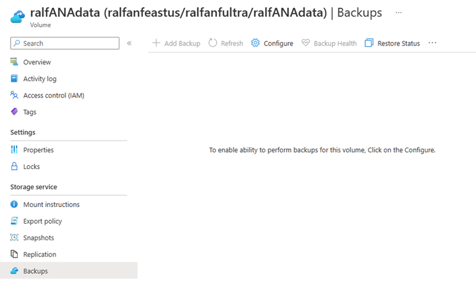Click the Refresh circular arrow icon
The width and height of the screenshot is (476, 287).
[x=213, y=43]
